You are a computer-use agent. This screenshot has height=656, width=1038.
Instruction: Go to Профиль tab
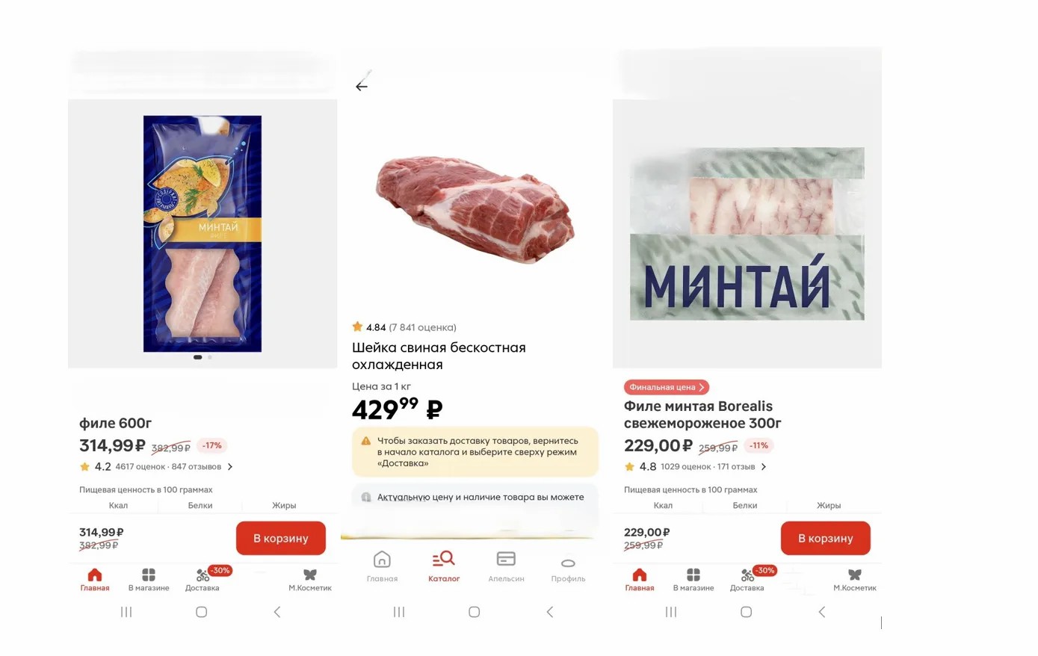568,569
